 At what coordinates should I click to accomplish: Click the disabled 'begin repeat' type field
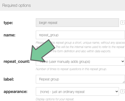click(x=77, y=23)
